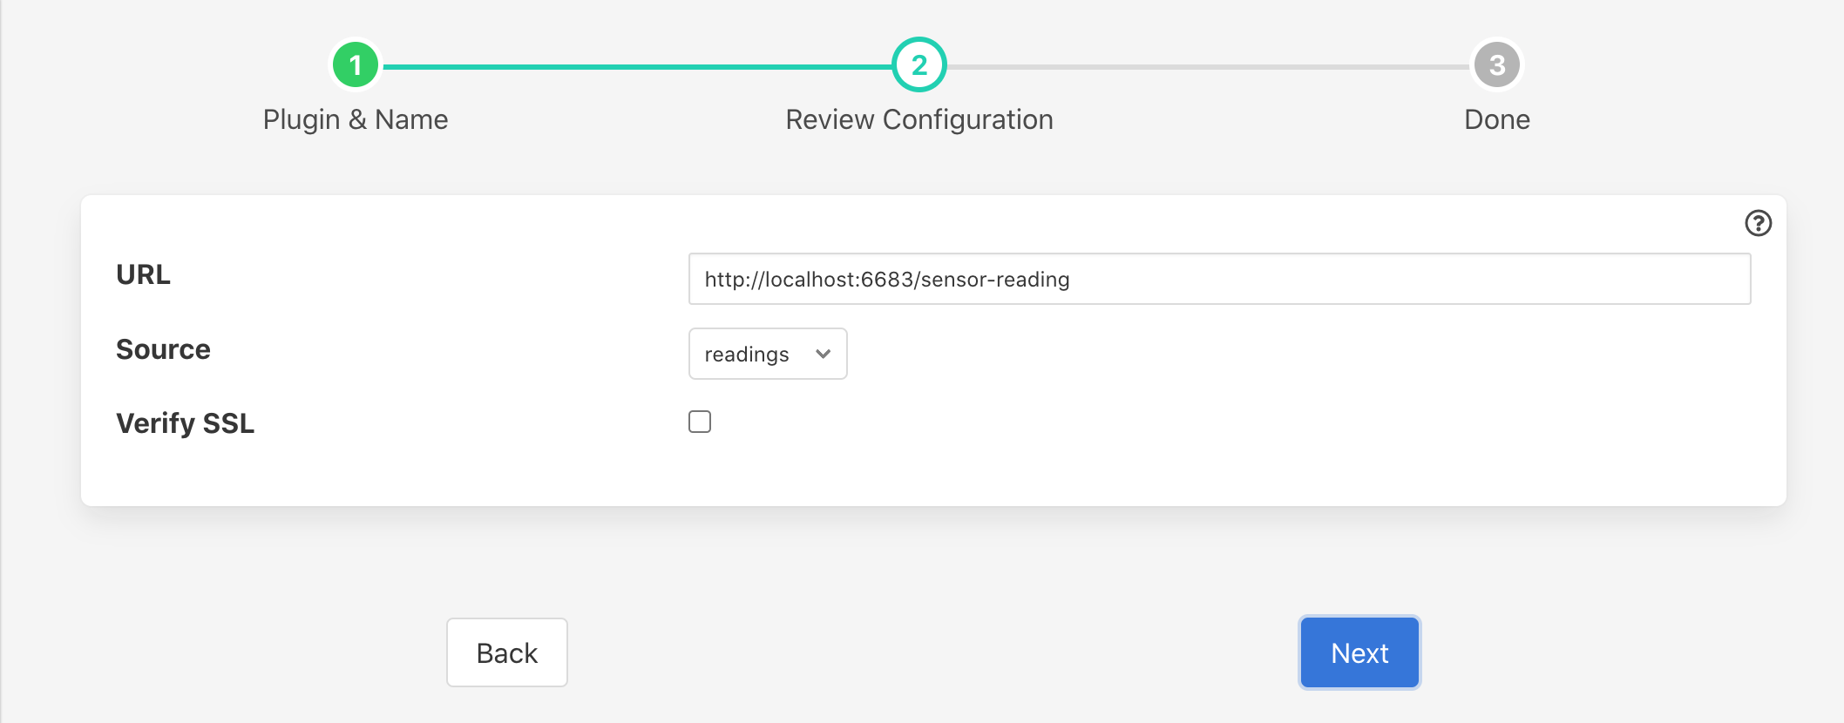Click the Source dropdown chevron arrow

point(823,354)
